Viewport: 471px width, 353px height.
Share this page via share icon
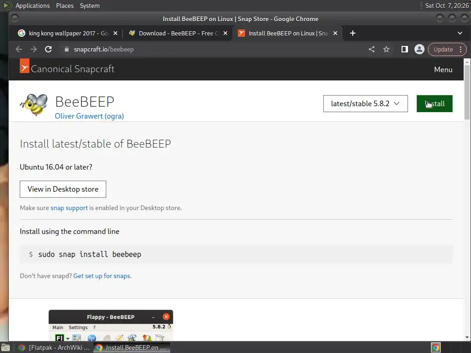coord(372,49)
